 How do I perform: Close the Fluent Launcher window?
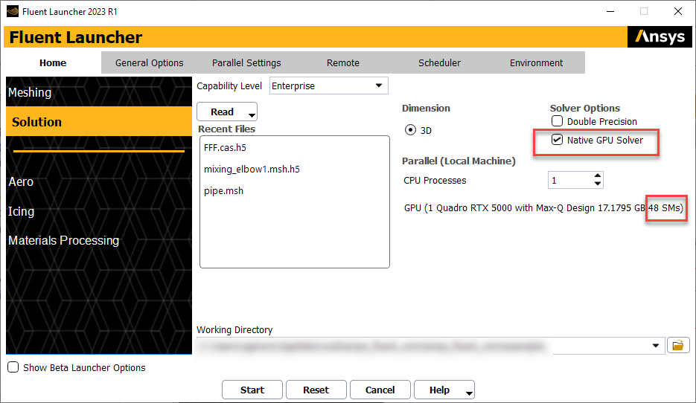(x=678, y=11)
